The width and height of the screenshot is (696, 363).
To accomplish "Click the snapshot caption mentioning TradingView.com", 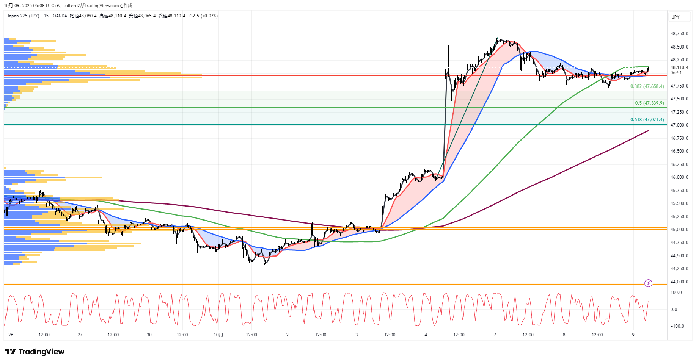I will pos(68,6).
